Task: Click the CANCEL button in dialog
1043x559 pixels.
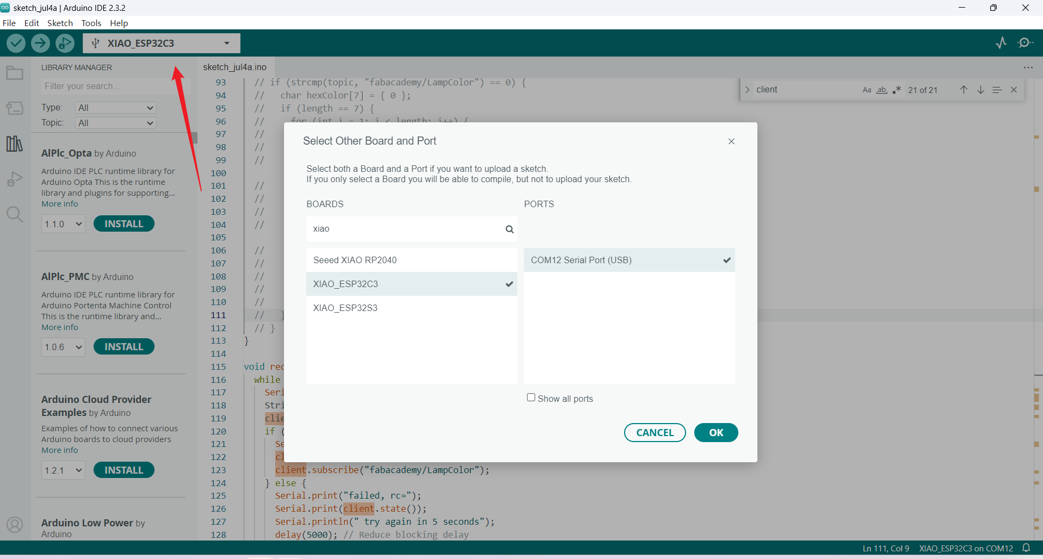Action: pos(655,433)
